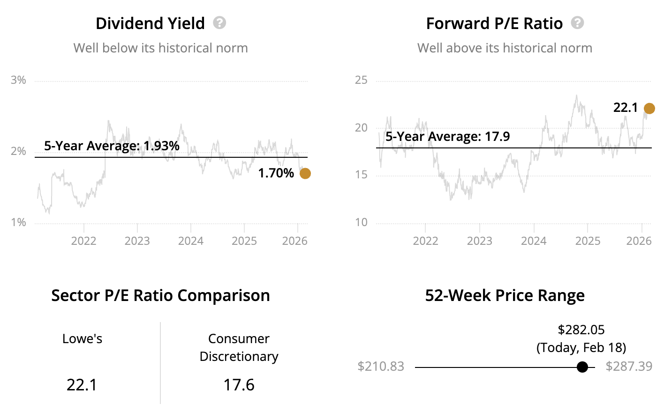The image size is (664, 411).
Task: Select the 5-Year Average: 17.9 label
Action: coord(447,136)
